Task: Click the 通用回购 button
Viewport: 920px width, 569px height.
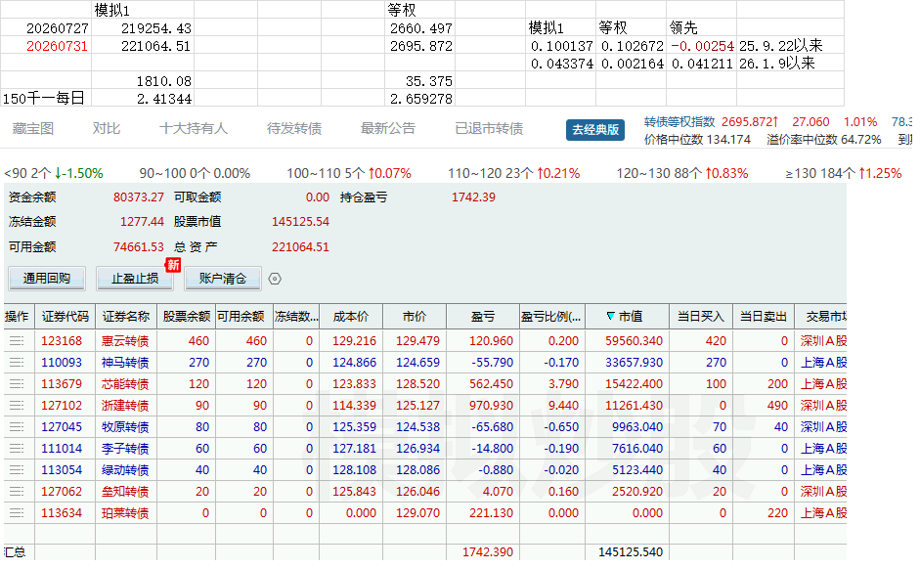Action: click(47, 278)
